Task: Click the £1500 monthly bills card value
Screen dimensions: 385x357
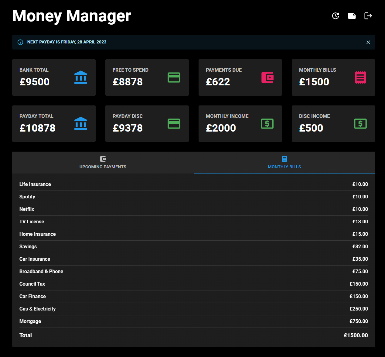Action: coord(314,82)
